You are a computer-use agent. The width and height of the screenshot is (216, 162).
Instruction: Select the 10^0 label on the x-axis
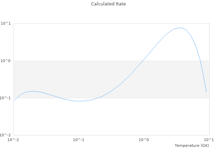[x=144, y=140]
